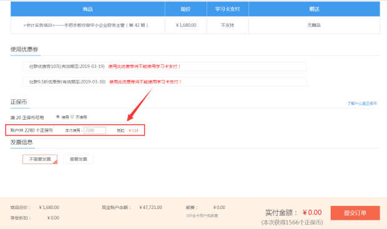Select the 社群9.5折优惠券 coupon

(165, 82)
